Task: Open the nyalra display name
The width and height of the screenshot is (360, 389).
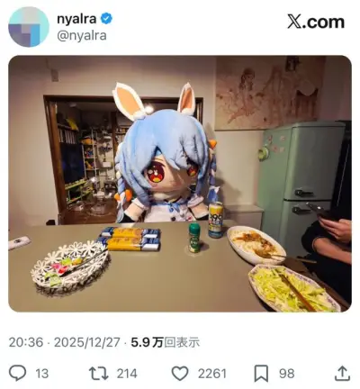Action: tap(76, 19)
